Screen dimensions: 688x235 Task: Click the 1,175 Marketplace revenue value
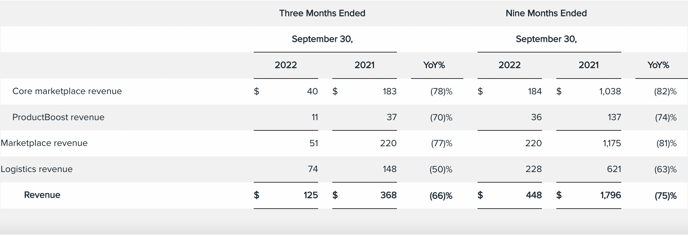(x=612, y=143)
